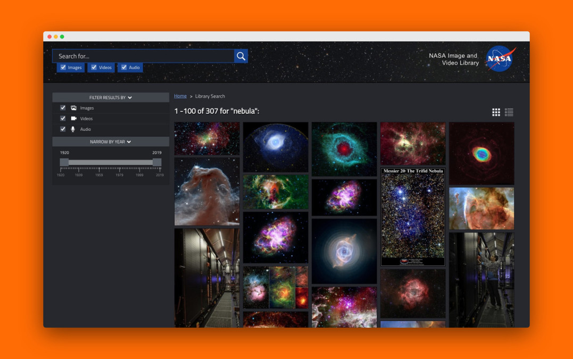The image size is (573, 359).
Task: Click the Audio microphone icon in filter sidebar
Action: 73,129
